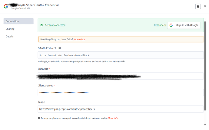Viewport: 209px width, 130px height.
Task: Click the Account connected text
Action: (x=55, y=25)
